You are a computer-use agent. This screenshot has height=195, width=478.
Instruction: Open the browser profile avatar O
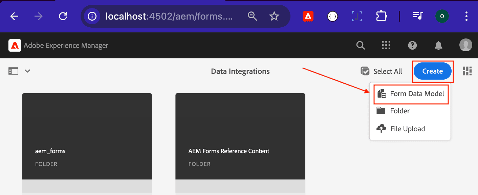pos(442,16)
